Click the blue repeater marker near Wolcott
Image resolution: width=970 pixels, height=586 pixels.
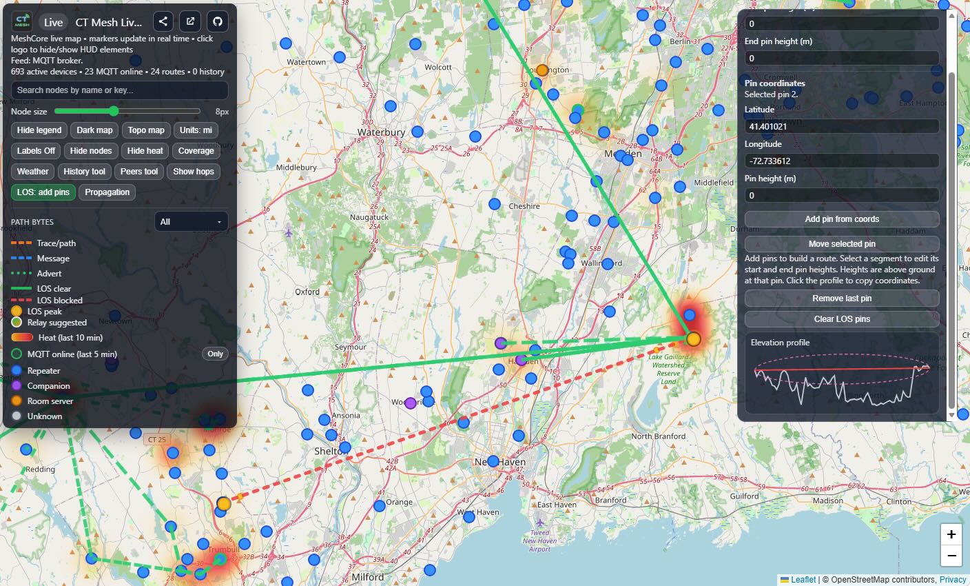415,44
